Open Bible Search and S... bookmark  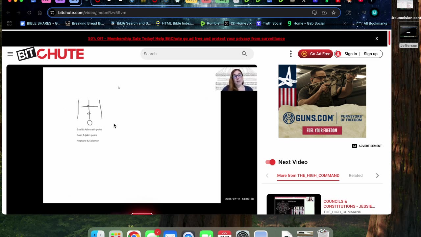point(131,23)
